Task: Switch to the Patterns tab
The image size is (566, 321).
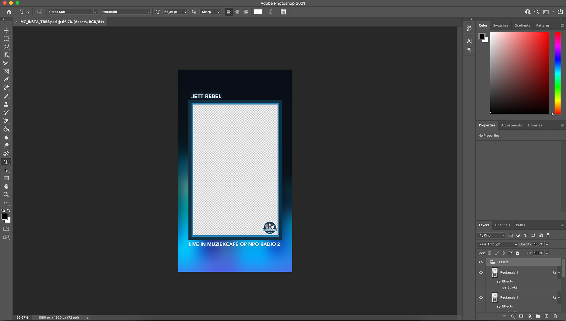Action: [543, 25]
